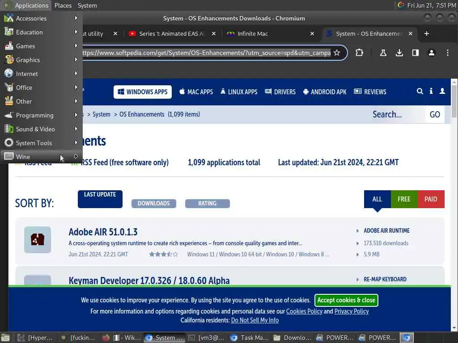458x343 pixels.
Task: Switch to the Infinite Mac tab
Action: [x=269, y=33]
